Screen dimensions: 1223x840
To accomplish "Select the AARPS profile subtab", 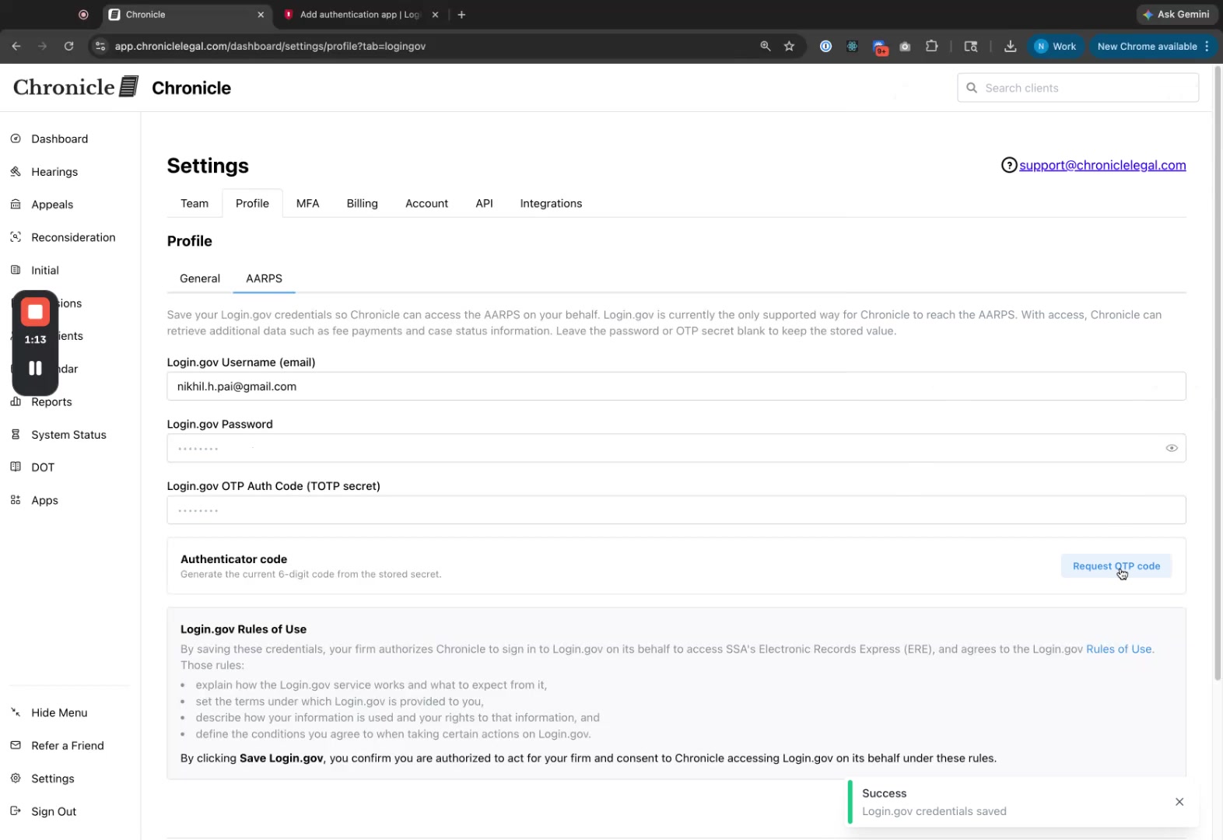I will pyautogui.click(x=264, y=278).
